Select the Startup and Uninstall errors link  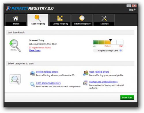(103, 82)
